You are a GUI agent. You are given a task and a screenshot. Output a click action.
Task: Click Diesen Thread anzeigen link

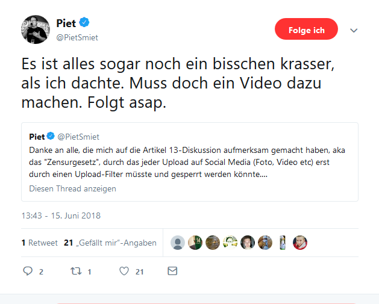coord(72,188)
